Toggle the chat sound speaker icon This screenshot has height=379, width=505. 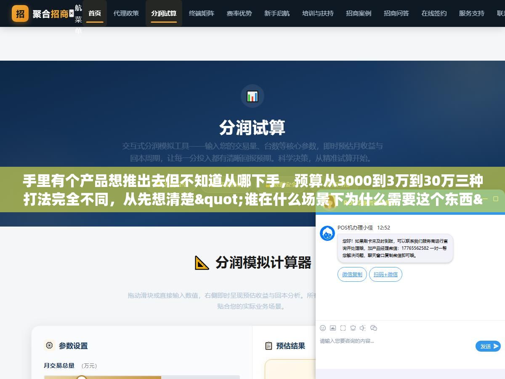click(x=363, y=328)
